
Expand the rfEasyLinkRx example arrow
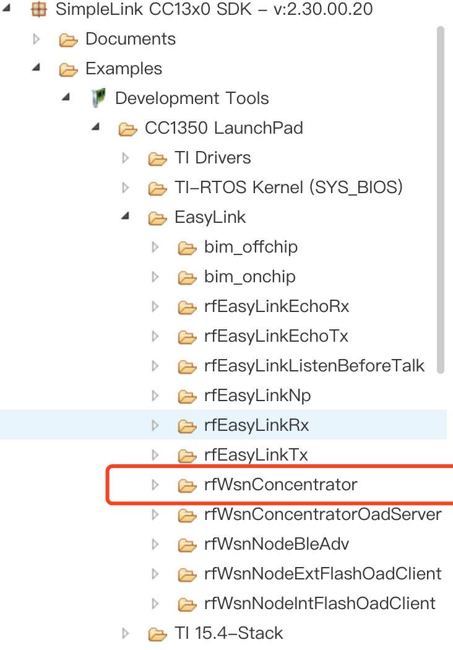tap(155, 425)
